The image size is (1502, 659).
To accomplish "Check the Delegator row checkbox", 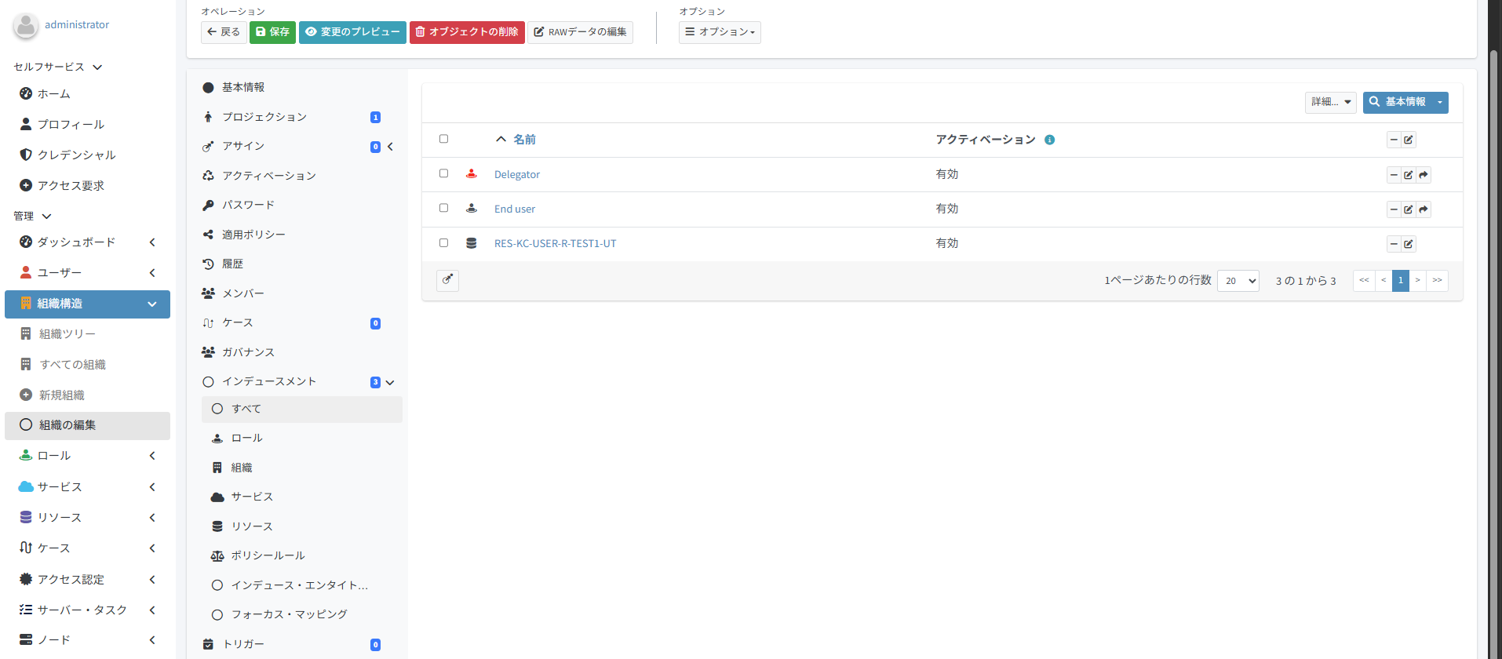I will click(443, 173).
